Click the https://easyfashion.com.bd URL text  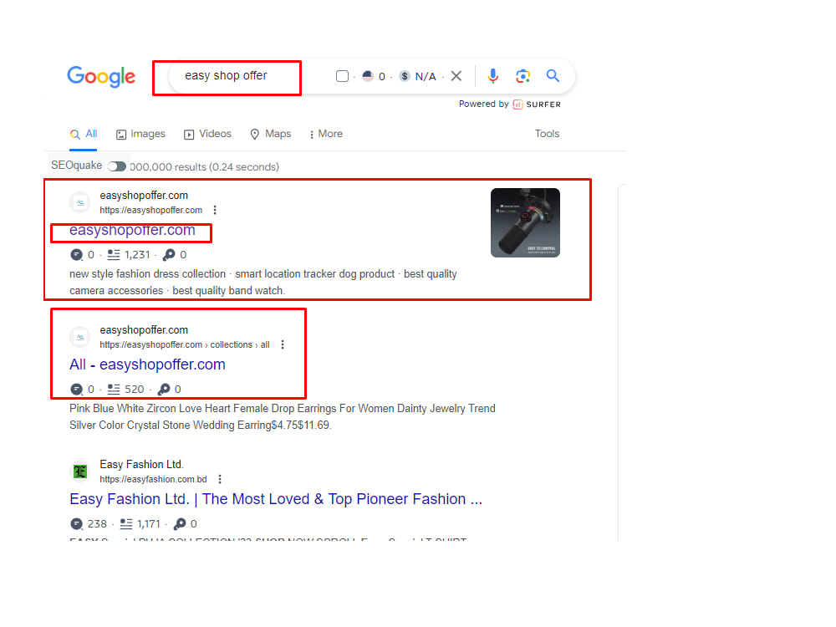(x=153, y=479)
